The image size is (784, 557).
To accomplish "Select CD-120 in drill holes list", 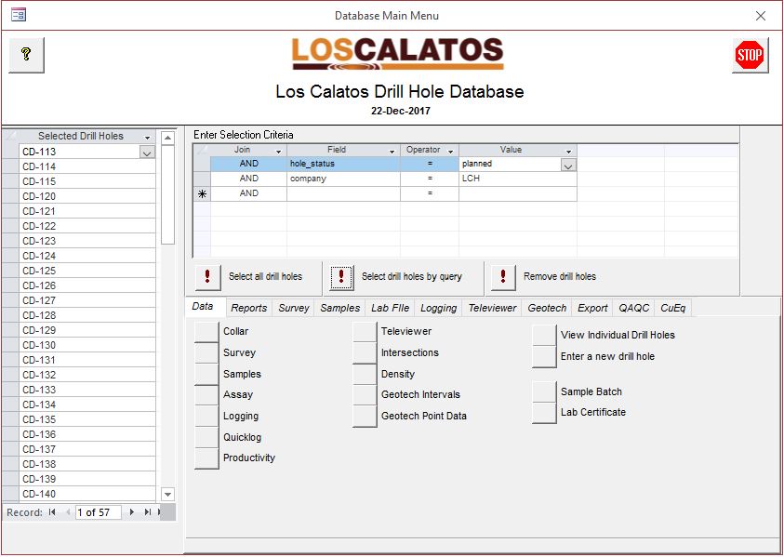I will pyautogui.click(x=87, y=196).
